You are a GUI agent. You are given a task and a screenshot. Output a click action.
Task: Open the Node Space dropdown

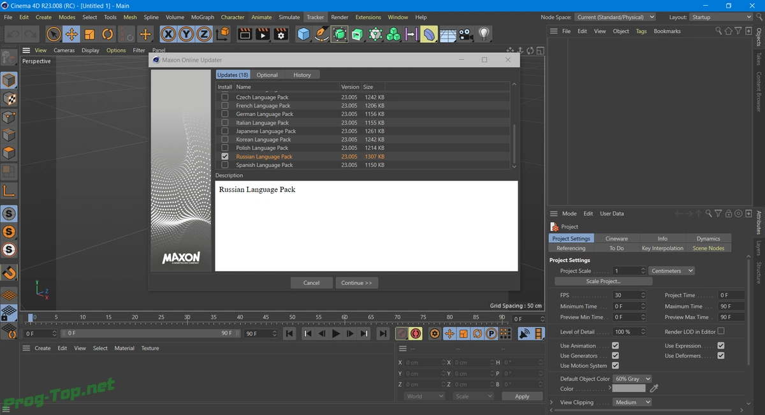click(615, 17)
